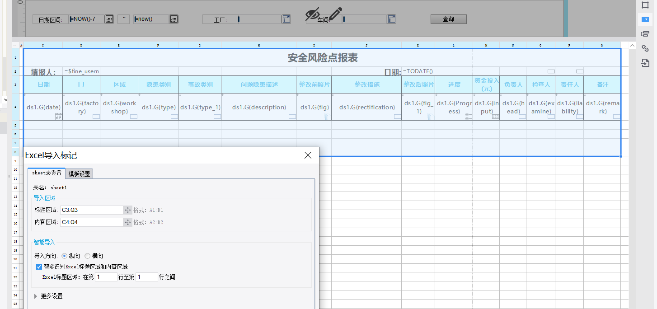Toggle 智能识别Excel标题区域和内容区域 checkbox
This screenshot has width=657, height=309.
(x=39, y=267)
